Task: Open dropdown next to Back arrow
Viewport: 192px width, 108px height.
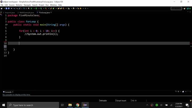Action: pos(83,8)
